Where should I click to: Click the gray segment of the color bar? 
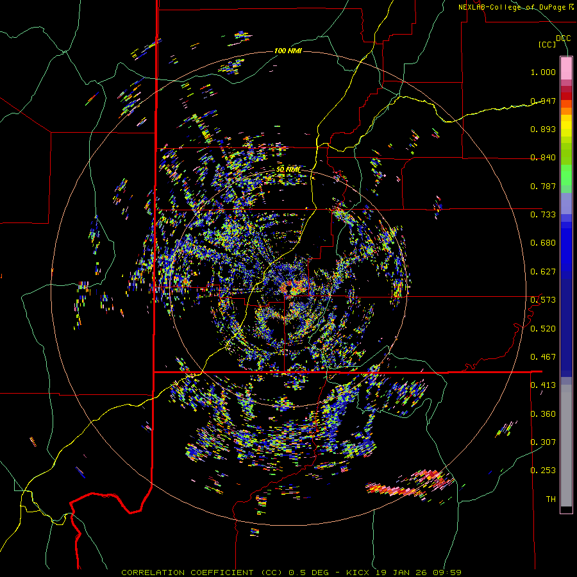point(566,446)
